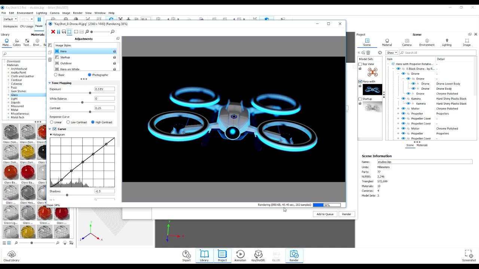The height and width of the screenshot is (269, 479).
Task: Collapse the X-Black Drone tree node
Action: pos(393,69)
